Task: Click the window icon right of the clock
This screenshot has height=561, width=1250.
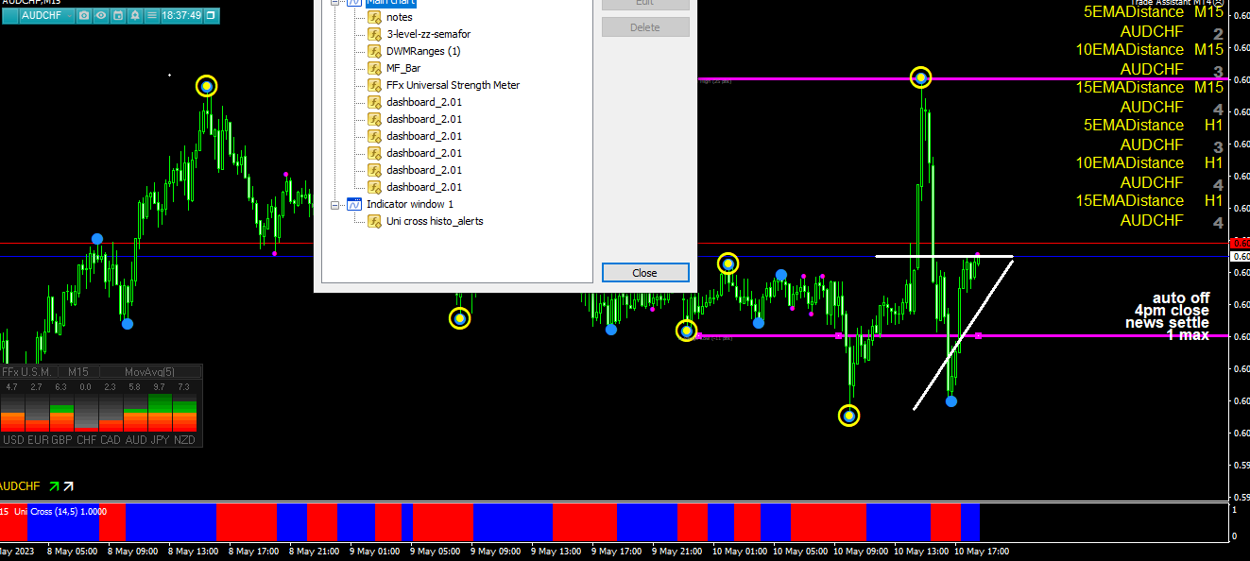Action: click(x=211, y=15)
